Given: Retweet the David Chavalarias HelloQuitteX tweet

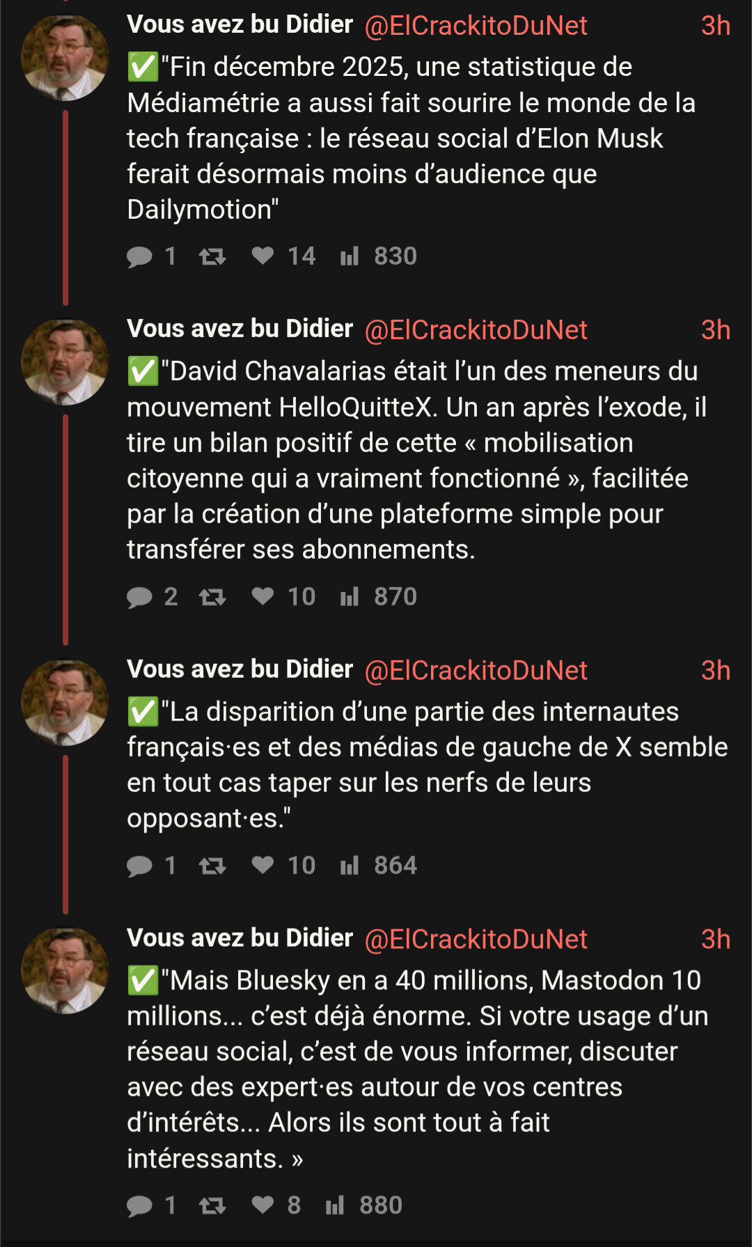Looking at the screenshot, I should pos(212,598).
